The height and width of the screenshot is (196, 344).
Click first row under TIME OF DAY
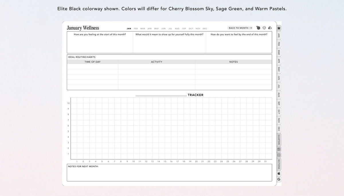93,67
